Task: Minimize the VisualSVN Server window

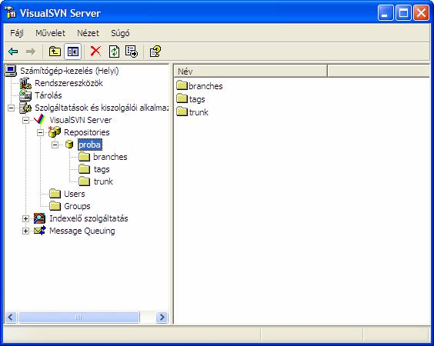Action: coord(386,13)
